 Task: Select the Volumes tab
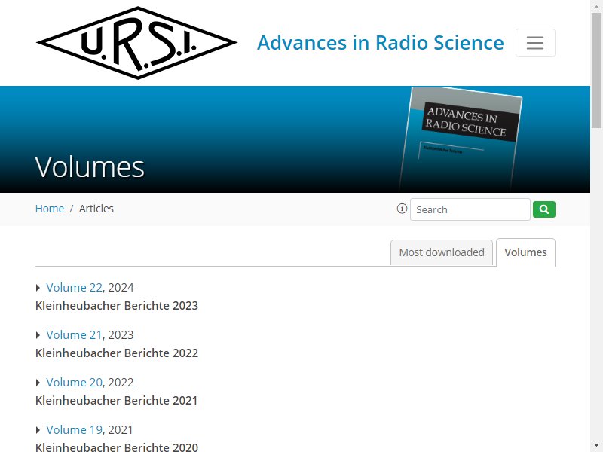(x=525, y=252)
